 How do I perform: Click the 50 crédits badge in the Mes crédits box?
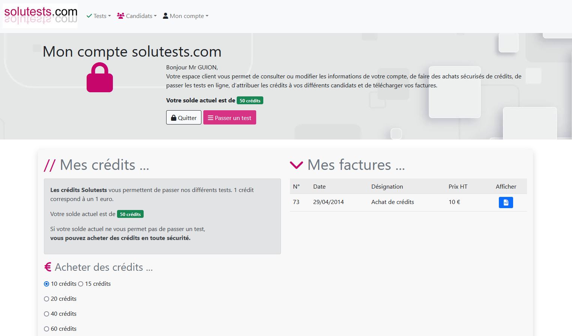(x=130, y=214)
